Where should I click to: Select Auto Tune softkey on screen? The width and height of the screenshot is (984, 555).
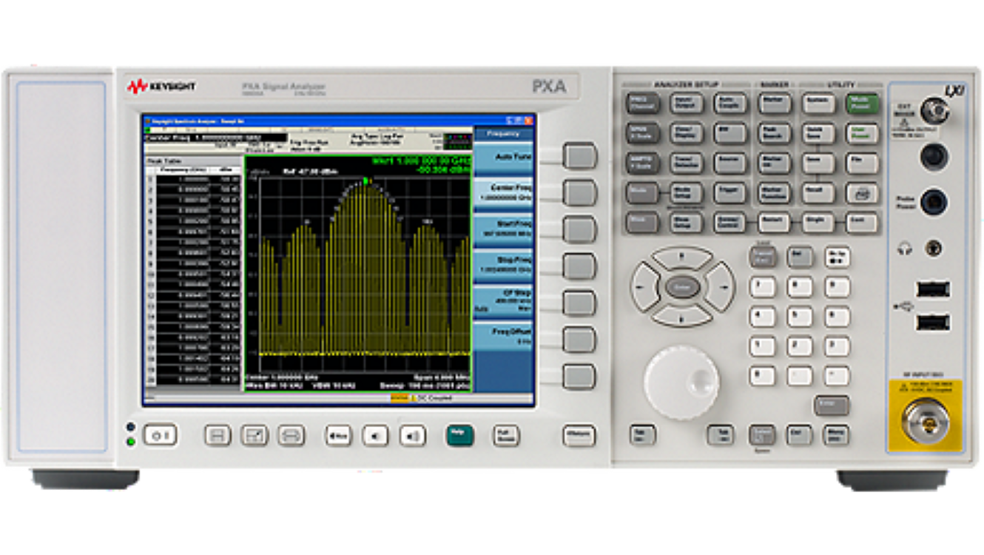(503, 158)
